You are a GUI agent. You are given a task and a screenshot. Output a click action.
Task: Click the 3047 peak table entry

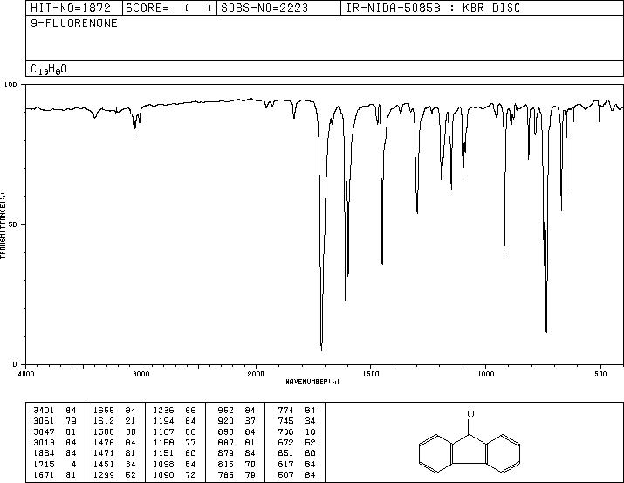tap(54, 431)
